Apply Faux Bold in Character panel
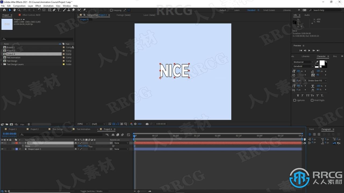 (298, 95)
